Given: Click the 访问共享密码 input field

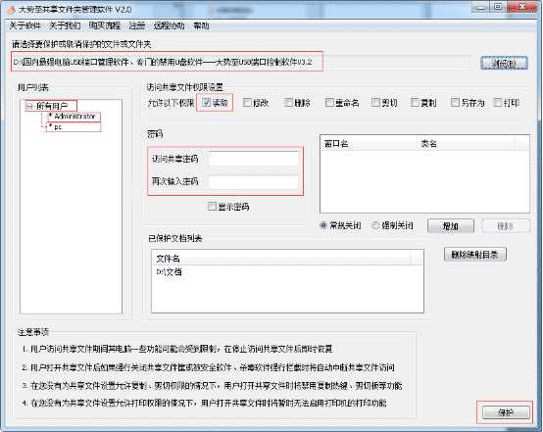Looking at the screenshot, I should click(x=254, y=160).
